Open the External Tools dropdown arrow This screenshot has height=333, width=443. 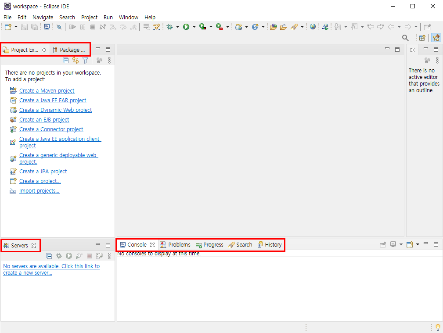227,27
